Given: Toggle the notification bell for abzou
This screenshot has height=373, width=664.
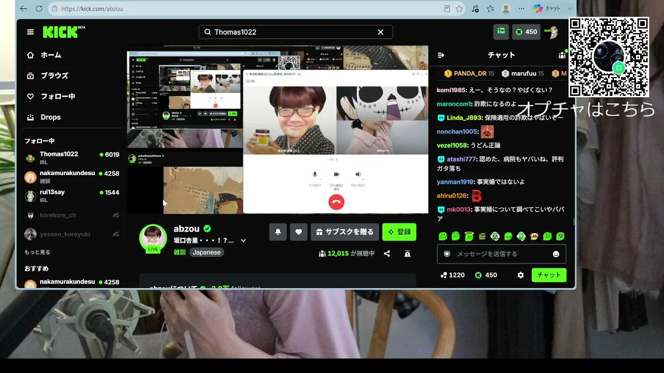Looking at the screenshot, I should point(278,232).
